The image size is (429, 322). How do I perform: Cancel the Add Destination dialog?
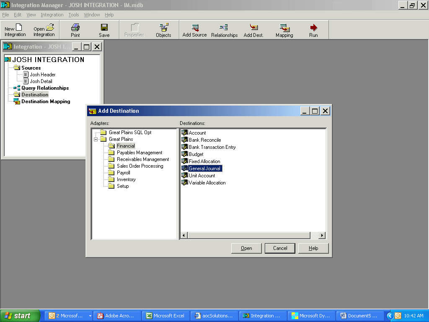pyautogui.click(x=280, y=248)
